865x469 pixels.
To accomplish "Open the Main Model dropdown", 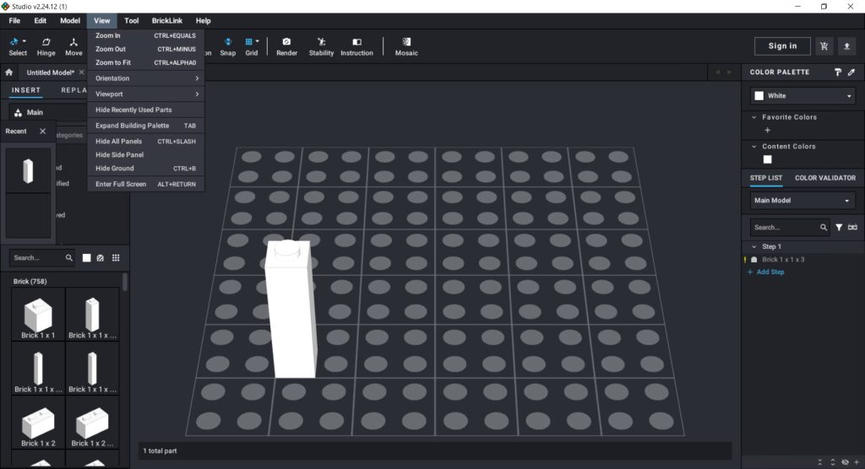I will click(x=802, y=201).
